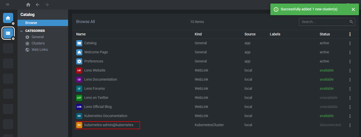
Task: Navigate forward with the right arrow
Action: pyautogui.click(x=47, y=5)
